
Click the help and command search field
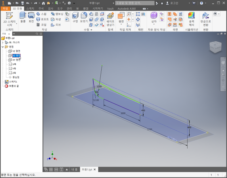[x=134, y=3]
